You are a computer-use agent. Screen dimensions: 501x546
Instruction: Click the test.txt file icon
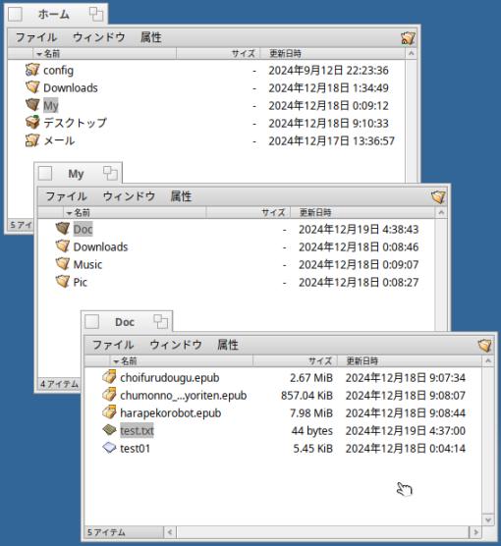(x=109, y=430)
